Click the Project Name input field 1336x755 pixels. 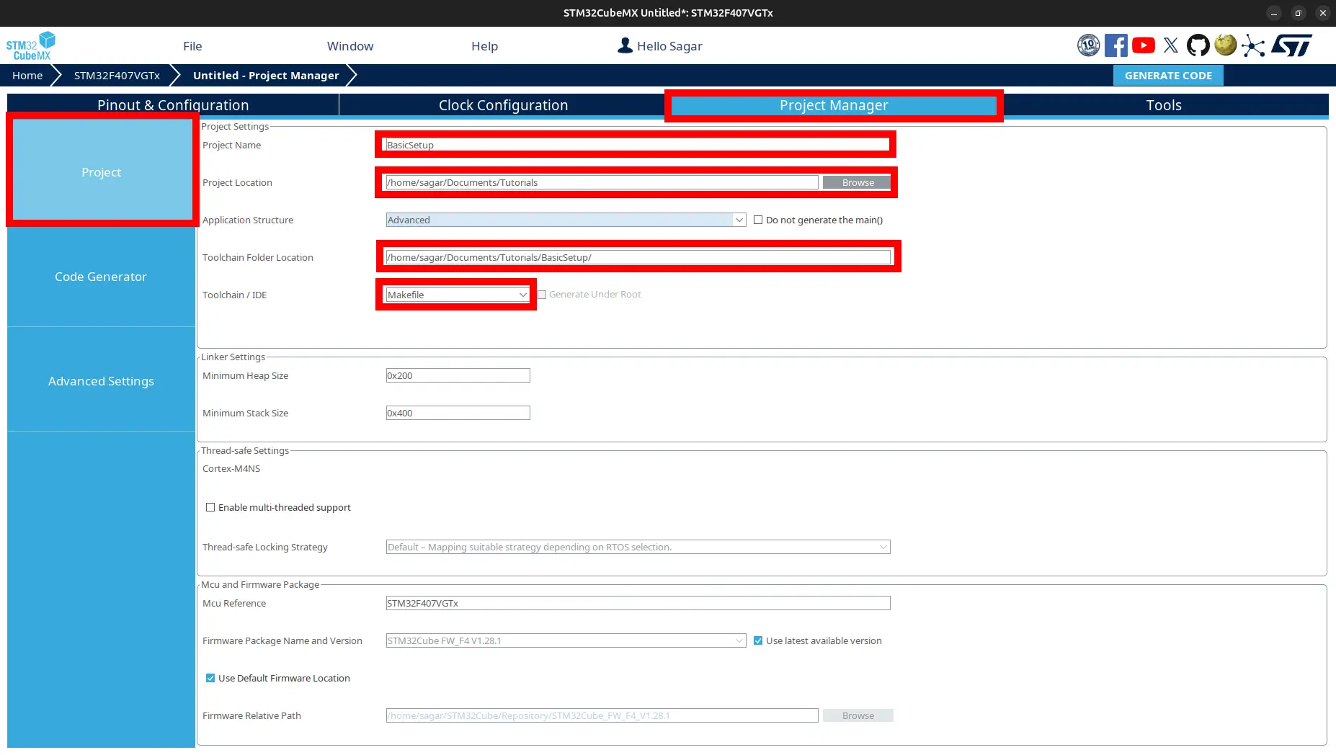point(638,145)
